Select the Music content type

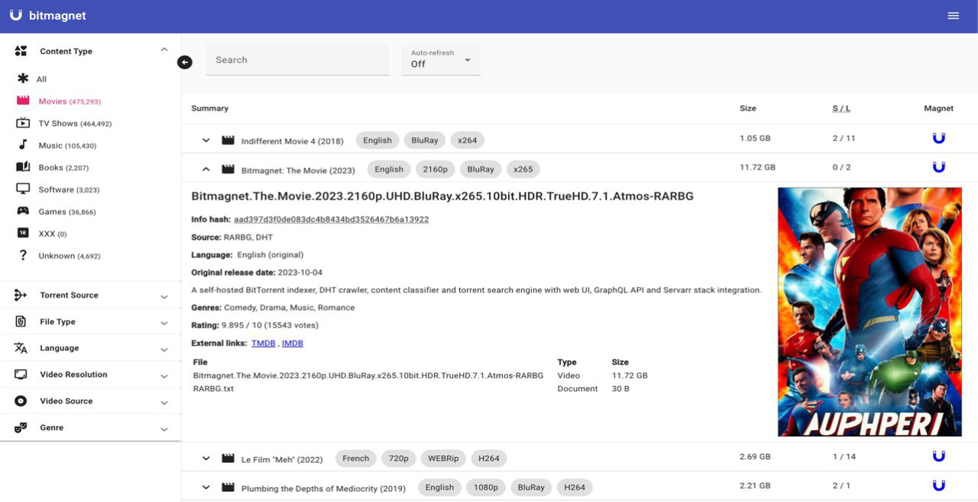(67, 146)
